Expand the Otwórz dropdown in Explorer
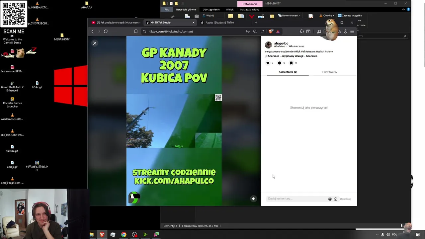 pos(327,16)
